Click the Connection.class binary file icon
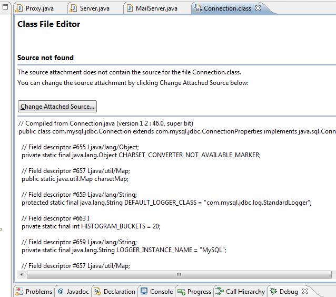Viewport: 336px width, 297px height. pos(198,8)
